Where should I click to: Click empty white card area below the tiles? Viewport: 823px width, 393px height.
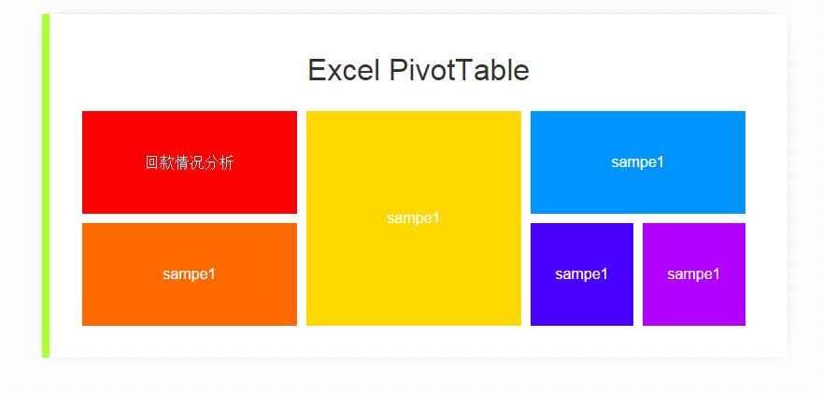click(414, 341)
